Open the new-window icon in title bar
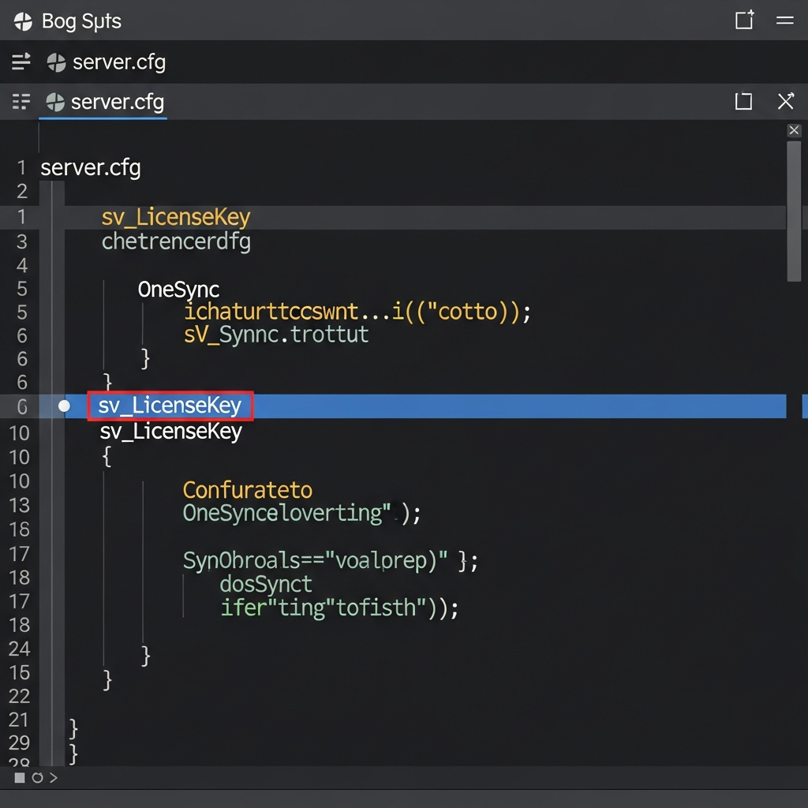The image size is (808, 808). coord(744,20)
